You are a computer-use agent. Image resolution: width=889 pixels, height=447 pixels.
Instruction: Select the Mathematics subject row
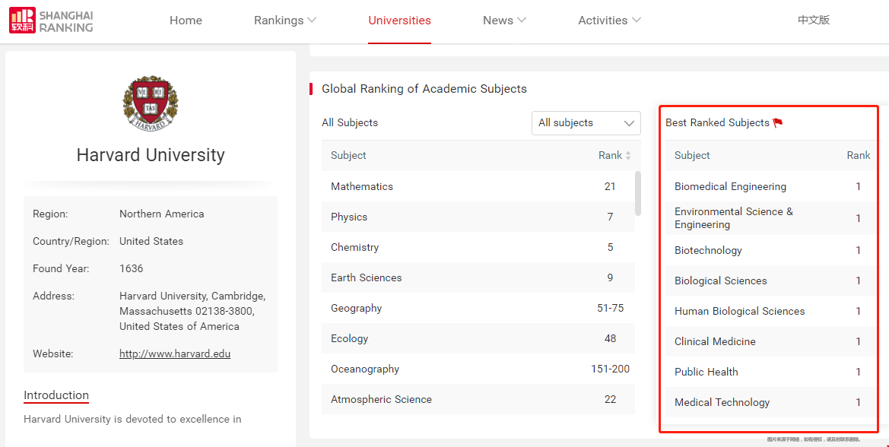pyautogui.click(x=362, y=186)
